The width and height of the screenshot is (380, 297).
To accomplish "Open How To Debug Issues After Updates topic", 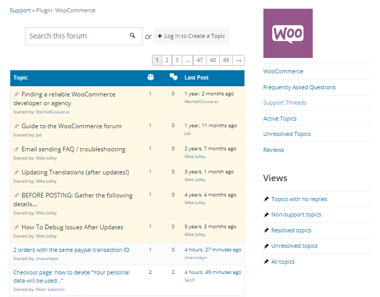I will click(72, 227).
